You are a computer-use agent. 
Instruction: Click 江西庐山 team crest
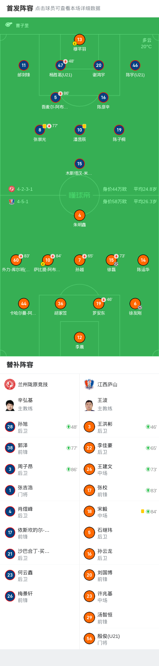pyautogui.click(x=89, y=384)
